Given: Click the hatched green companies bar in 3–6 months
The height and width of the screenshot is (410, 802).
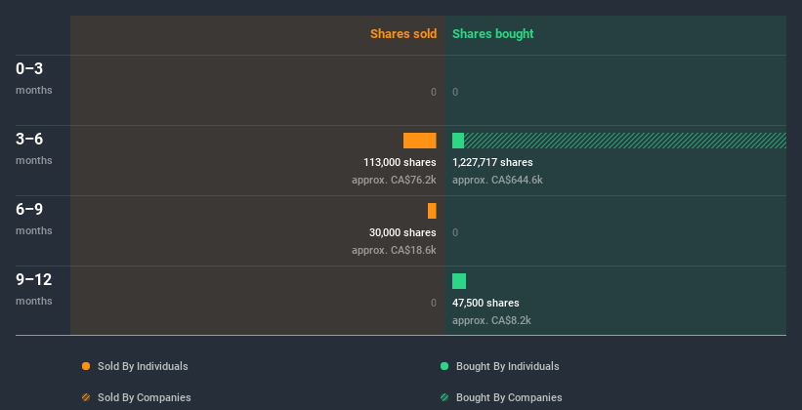Looking at the screenshot, I should (x=625, y=141).
